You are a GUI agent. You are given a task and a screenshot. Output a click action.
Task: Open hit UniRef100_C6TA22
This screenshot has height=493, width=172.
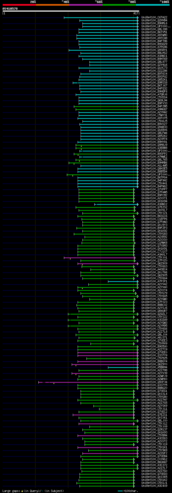pyautogui.click(x=154, y=18)
